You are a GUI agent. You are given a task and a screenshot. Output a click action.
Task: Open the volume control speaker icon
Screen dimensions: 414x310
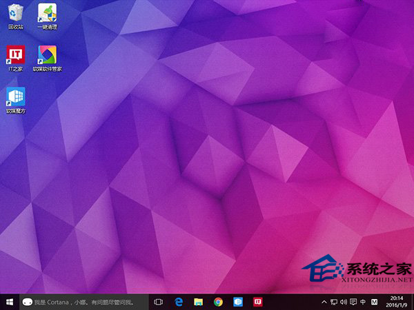(344, 302)
